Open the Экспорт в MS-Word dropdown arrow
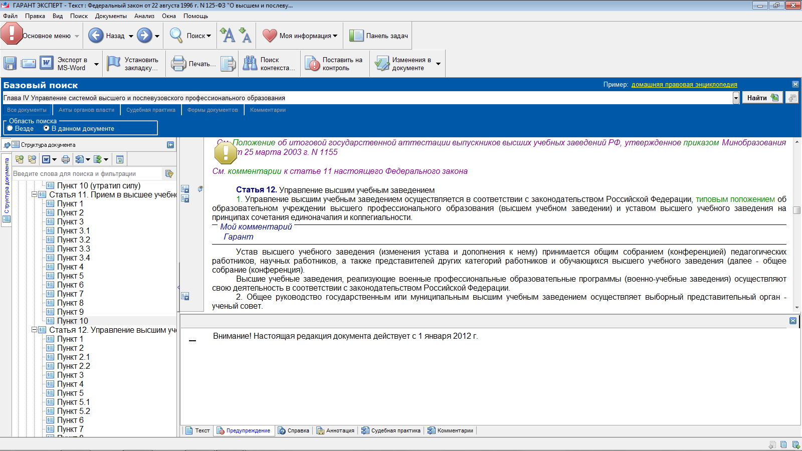This screenshot has width=802, height=451. pos(96,64)
